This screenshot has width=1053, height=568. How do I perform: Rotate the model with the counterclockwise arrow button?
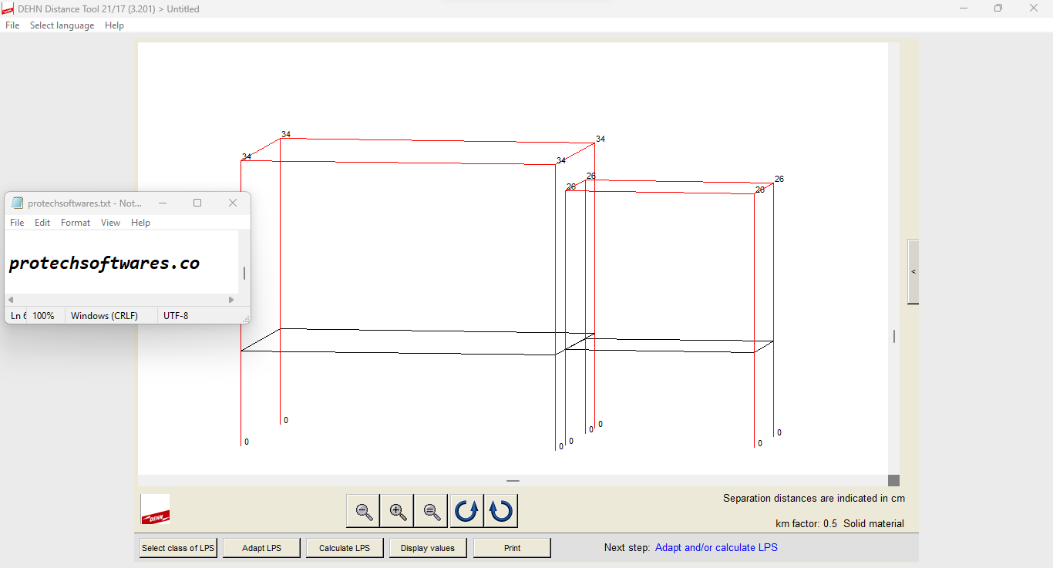(x=466, y=511)
